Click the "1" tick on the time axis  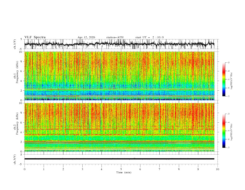pyautogui.click(x=44, y=169)
